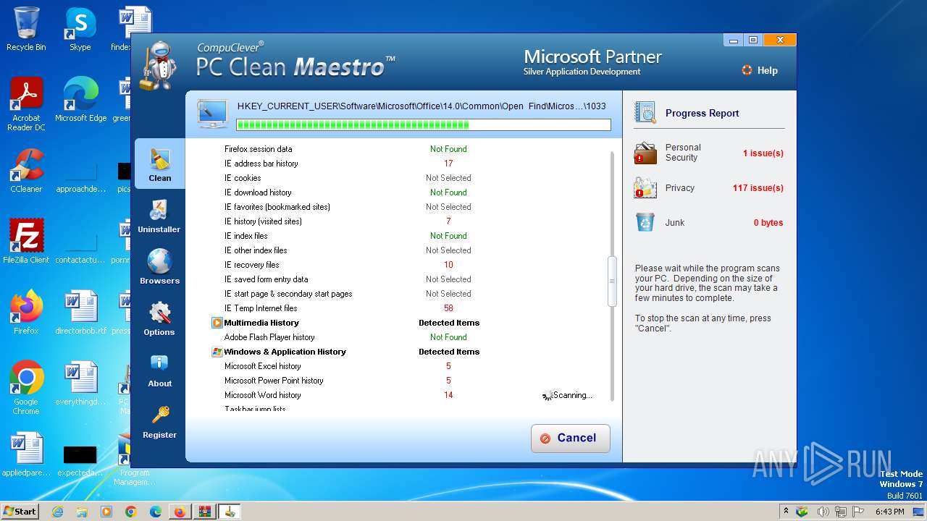Select the 'IE cookies' row
Viewport: 927px width, 521px height.
[409, 178]
